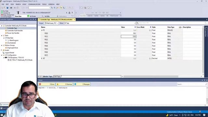Click the 1756 Backplane chassis icon
The width and height of the screenshot is (208, 117).
[x=6, y=58]
